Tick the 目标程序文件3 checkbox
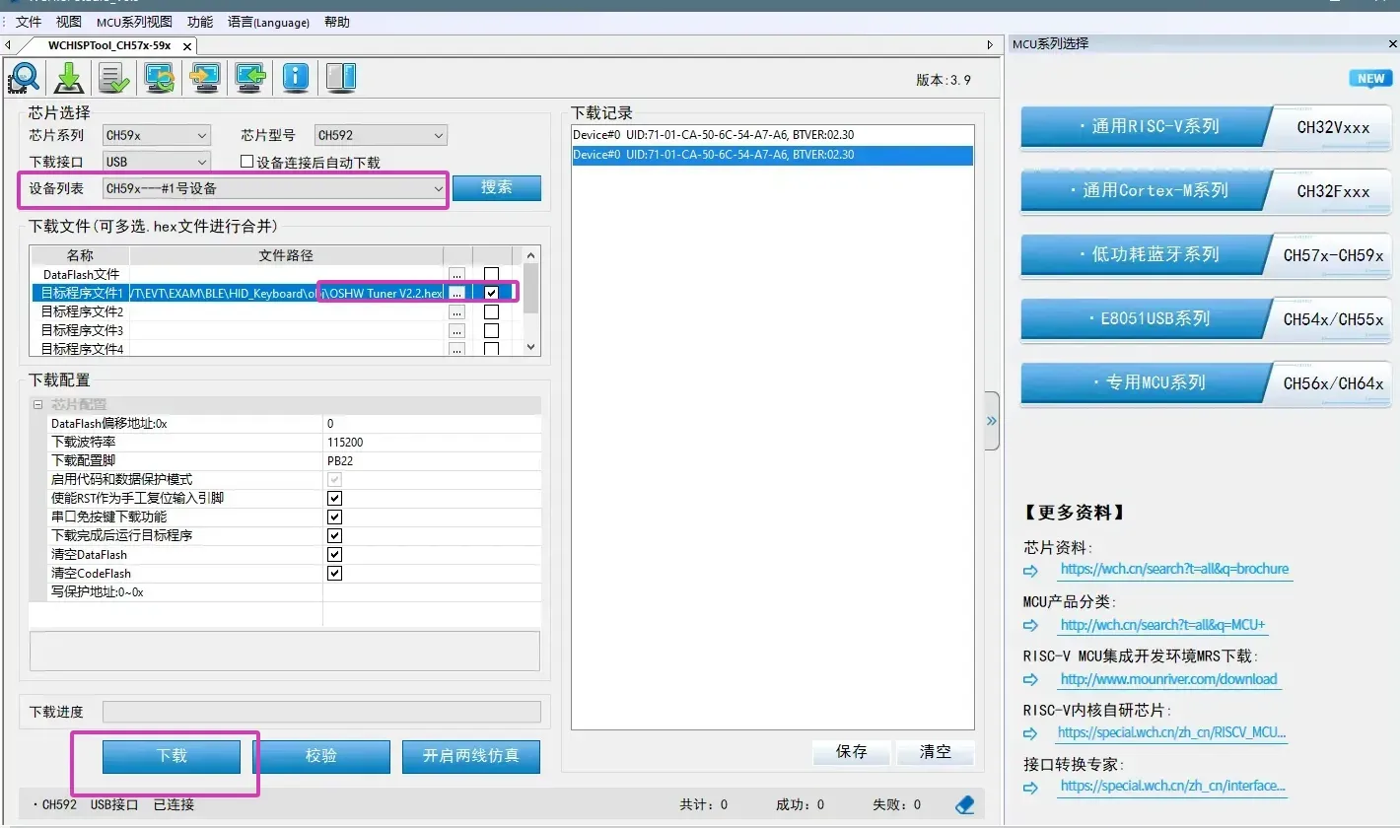 (491, 330)
